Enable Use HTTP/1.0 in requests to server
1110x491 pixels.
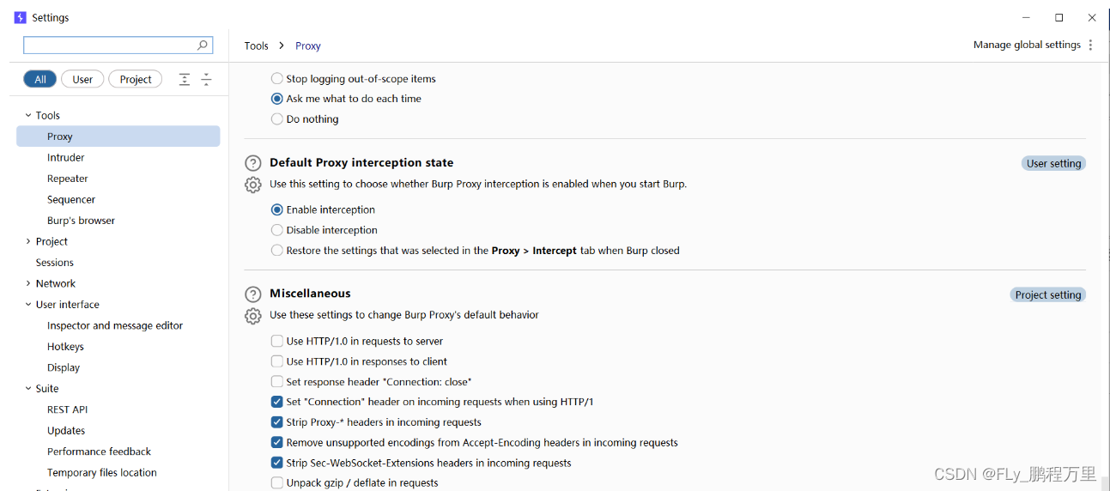point(277,341)
